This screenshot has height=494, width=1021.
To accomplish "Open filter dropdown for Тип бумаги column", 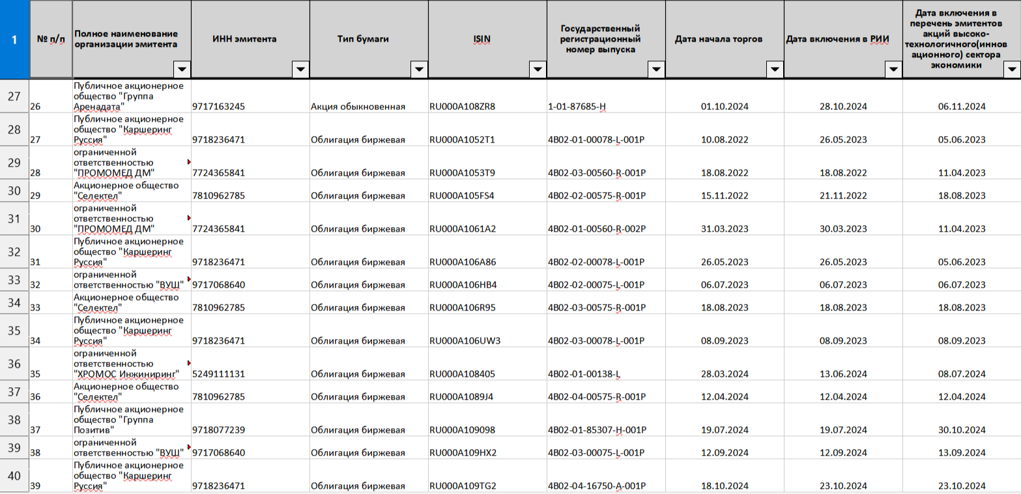I will 419,69.
